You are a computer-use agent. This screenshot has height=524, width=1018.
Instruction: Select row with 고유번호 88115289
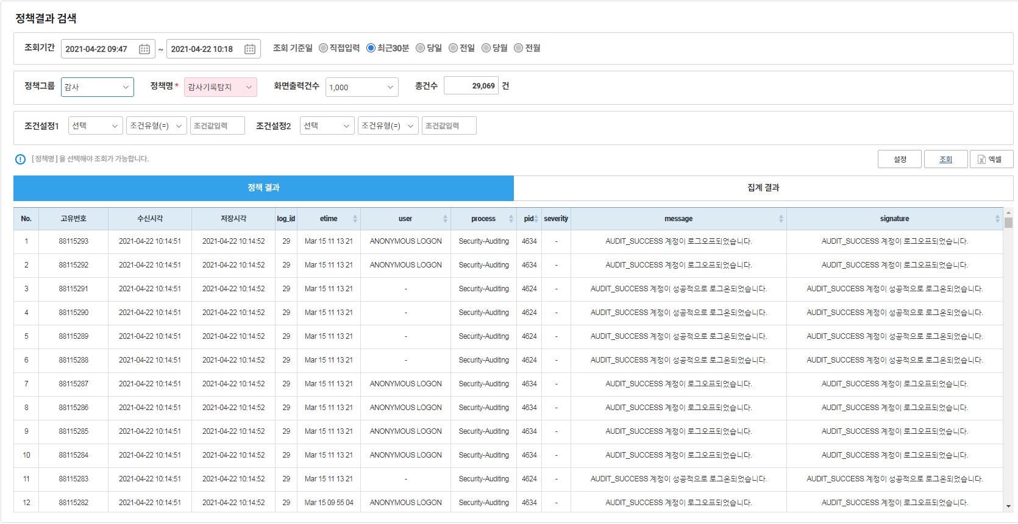[508, 336]
